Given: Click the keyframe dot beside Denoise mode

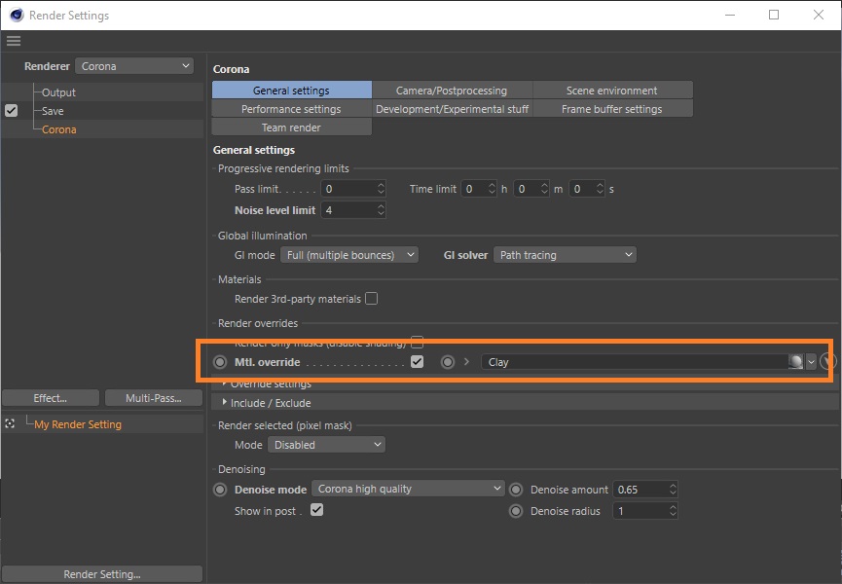Looking at the screenshot, I should click(x=220, y=490).
